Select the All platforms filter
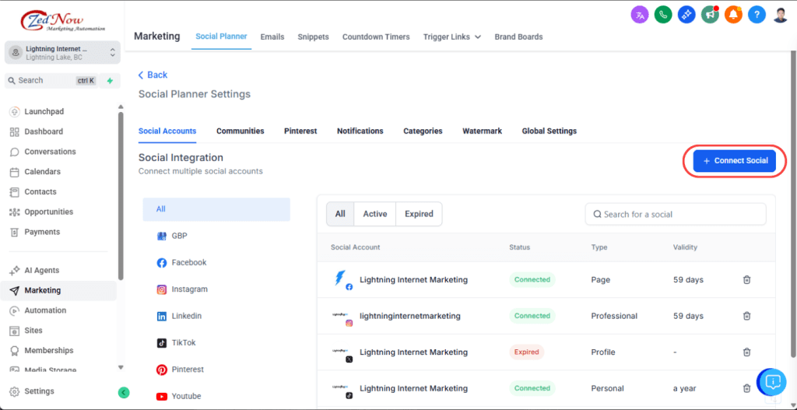Image resolution: width=797 pixels, height=410 pixels. point(216,209)
